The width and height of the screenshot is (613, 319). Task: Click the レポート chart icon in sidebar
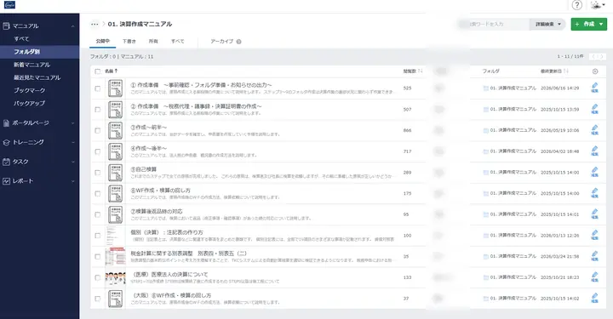tap(6, 181)
